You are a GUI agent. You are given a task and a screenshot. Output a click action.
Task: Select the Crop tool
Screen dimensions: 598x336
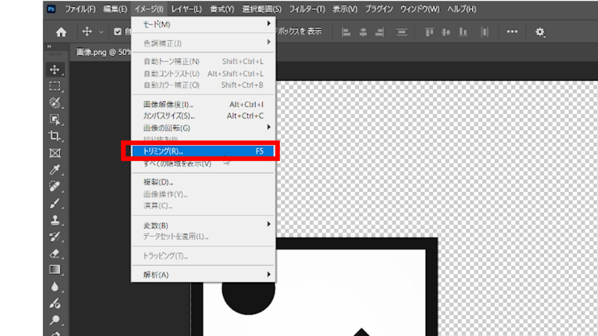pos(54,136)
